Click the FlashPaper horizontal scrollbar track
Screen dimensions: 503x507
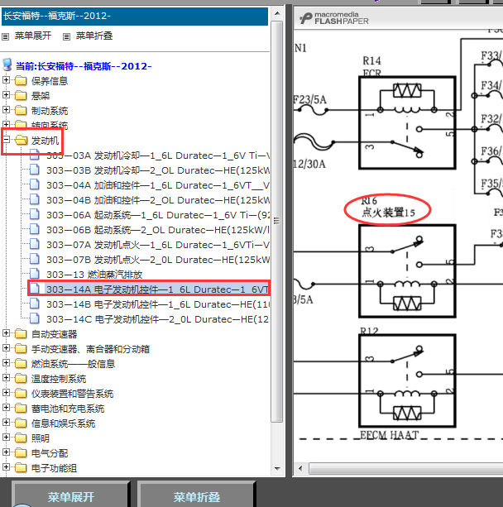click(406, 468)
